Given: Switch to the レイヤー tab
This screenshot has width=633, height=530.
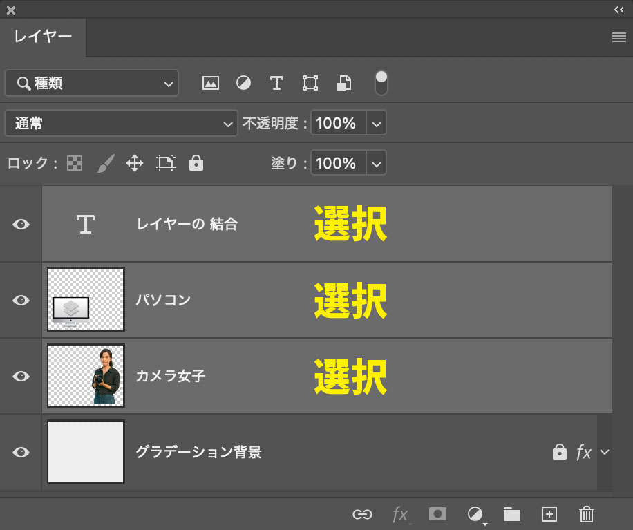Looking at the screenshot, I should point(43,37).
